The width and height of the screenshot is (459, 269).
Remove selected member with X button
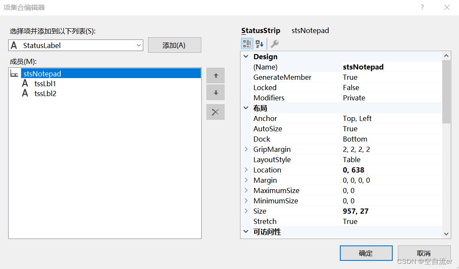pos(216,112)
